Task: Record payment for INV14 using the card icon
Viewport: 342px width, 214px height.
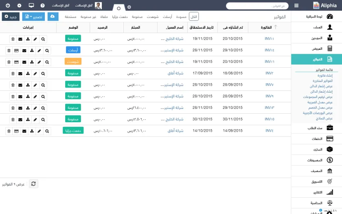Action: (x=16, y=51)
